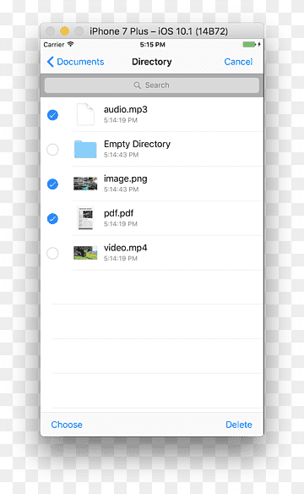Tap the pdf.pdf document thumbnail
304x494 pixels.
click(x=85, y=218)
